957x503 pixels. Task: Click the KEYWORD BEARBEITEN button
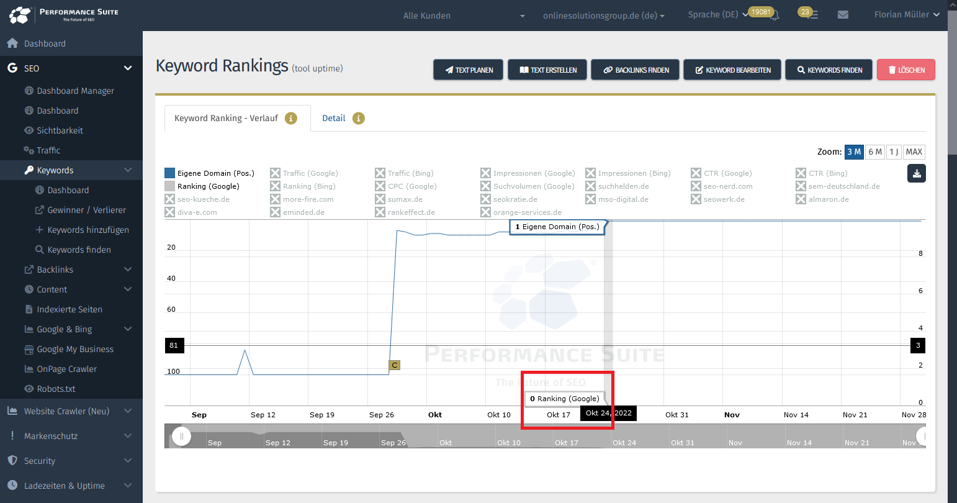tap(732, 70)
